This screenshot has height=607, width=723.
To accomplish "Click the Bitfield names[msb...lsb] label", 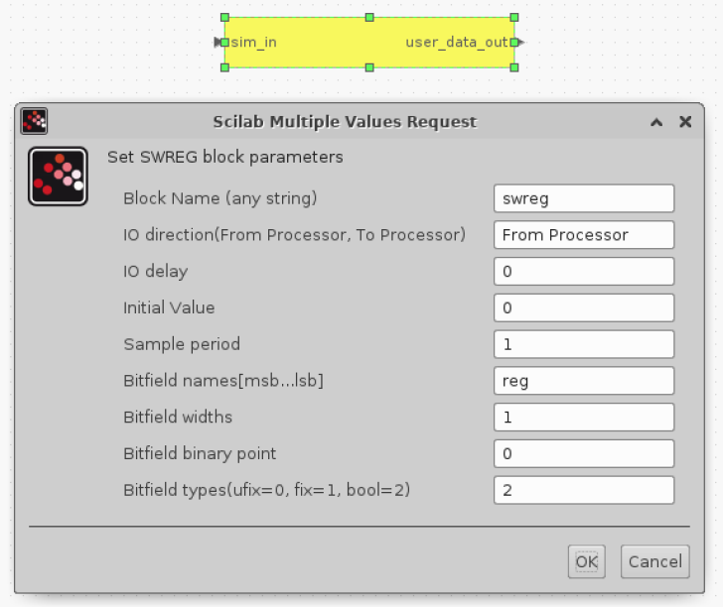I will (x=223, y=381).
